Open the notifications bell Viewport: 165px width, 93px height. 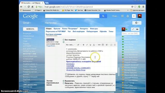point(128,16)
